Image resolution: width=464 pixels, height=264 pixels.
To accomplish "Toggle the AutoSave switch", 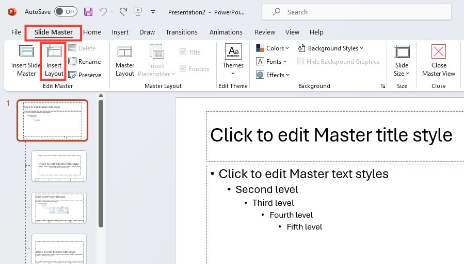I will (x=66, y=12).
